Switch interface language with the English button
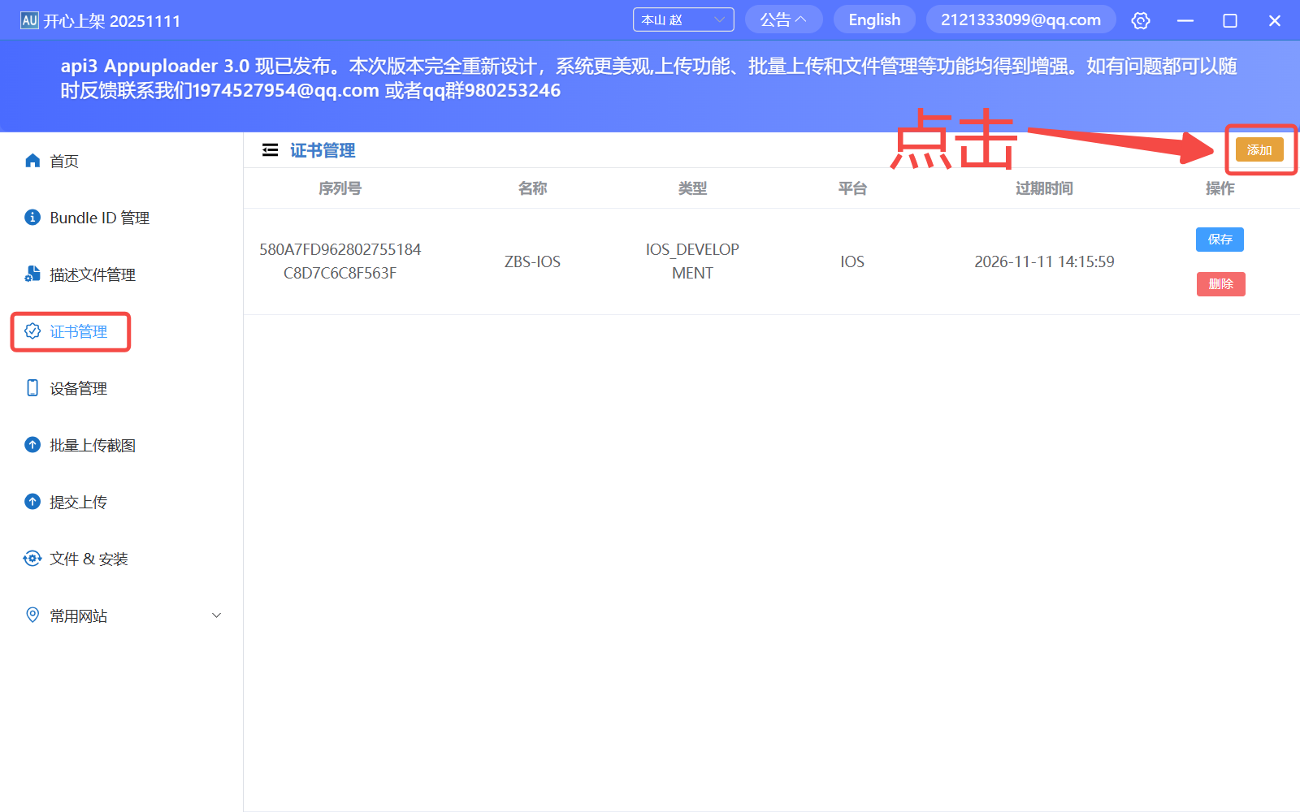This screenshot has width=1300, height=812. 874,19
